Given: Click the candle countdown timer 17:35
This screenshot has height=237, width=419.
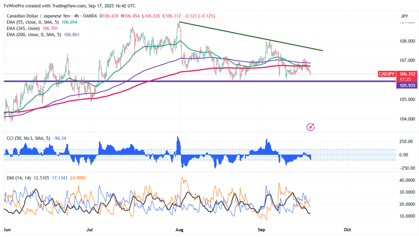Looking at the screenshot, I should [x=405, y=79].
